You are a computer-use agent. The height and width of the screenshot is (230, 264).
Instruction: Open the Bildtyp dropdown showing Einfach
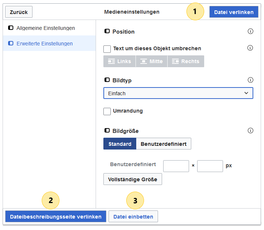[x=178, y=93]
